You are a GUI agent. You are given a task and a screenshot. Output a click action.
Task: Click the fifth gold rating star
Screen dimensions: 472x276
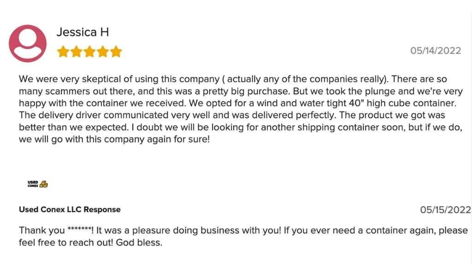[x=116, y=52]
